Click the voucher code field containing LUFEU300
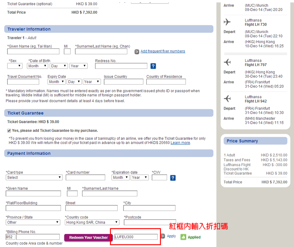This screenshot has width=294, height=247. tap(136, 237)
